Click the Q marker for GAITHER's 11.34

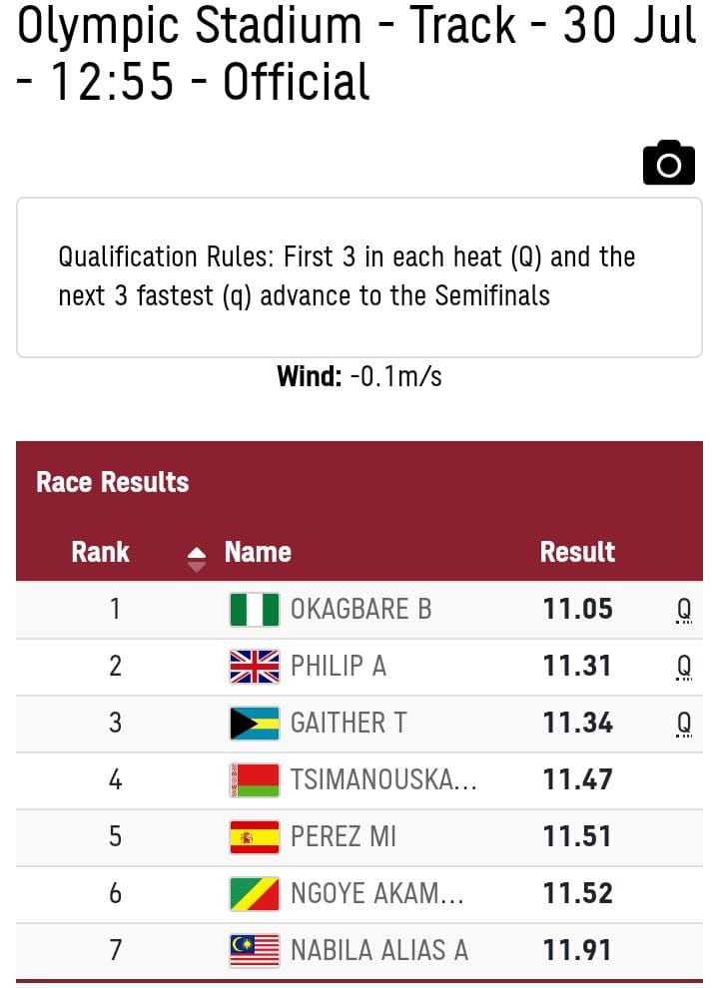[x=684, y=724]
